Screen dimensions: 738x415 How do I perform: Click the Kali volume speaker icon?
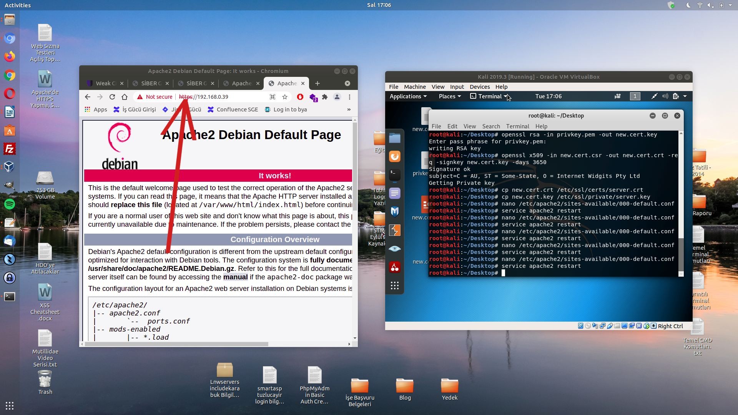tap(665, 96)
